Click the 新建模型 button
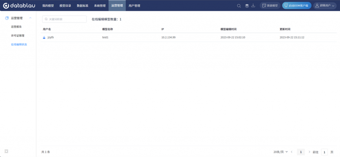 [x=270, y=6]
